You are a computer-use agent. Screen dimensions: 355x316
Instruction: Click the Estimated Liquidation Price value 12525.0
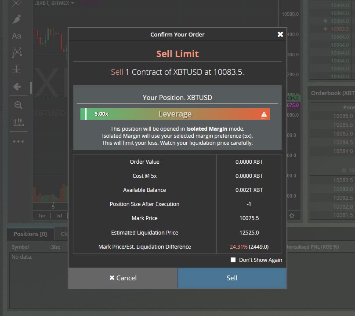249,232
